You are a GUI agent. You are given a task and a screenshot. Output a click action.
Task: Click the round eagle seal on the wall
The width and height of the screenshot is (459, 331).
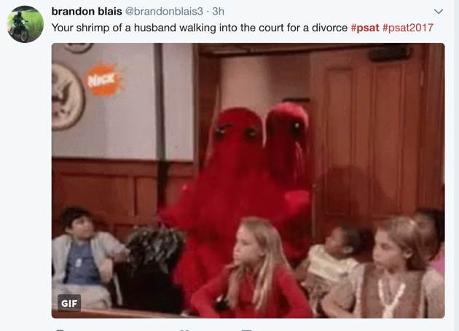(x=66, y=97)
